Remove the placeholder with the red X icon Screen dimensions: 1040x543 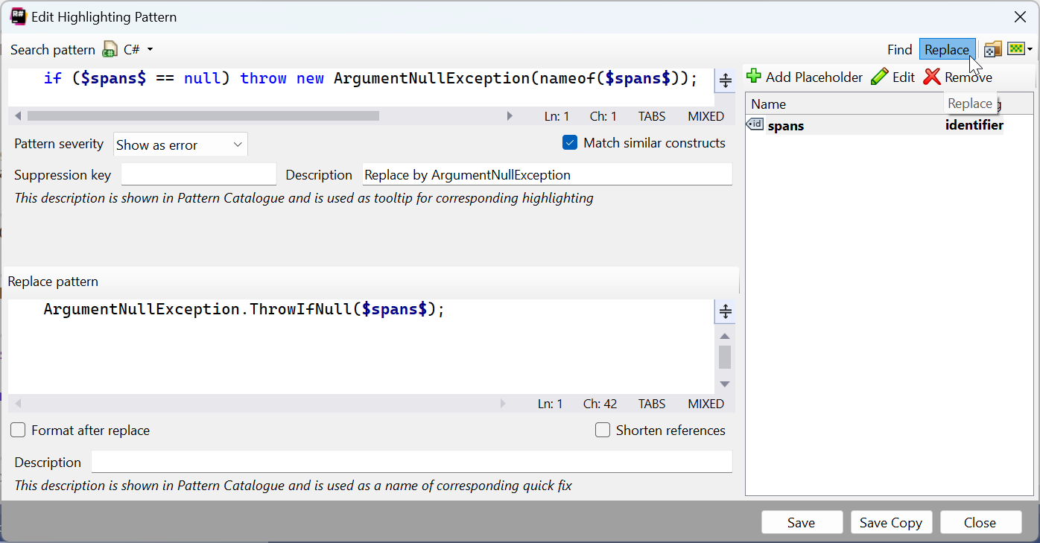(931, 76)
